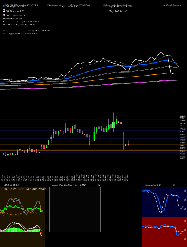Click the ADX 16.26 +DY -DY readout

[24, 189]
